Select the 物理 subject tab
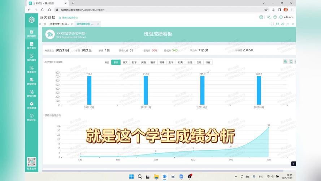Image resolution: width=321 pixels, height=181 pixels. tap(162, 62)
